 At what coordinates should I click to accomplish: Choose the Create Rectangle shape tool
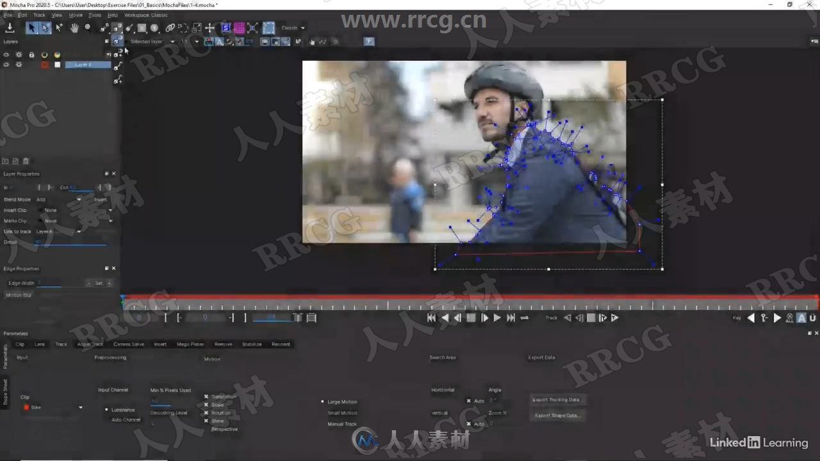pyautogui.click(x=142, y=28)
